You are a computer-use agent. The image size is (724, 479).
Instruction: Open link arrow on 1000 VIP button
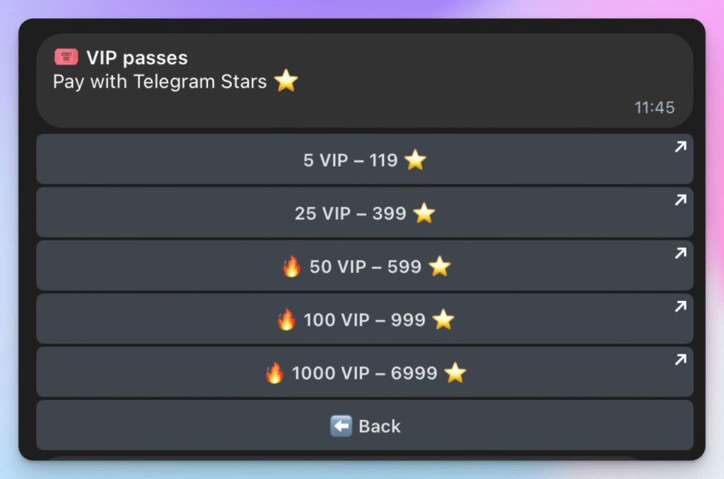pyautogui.click(x=680, y=360)
